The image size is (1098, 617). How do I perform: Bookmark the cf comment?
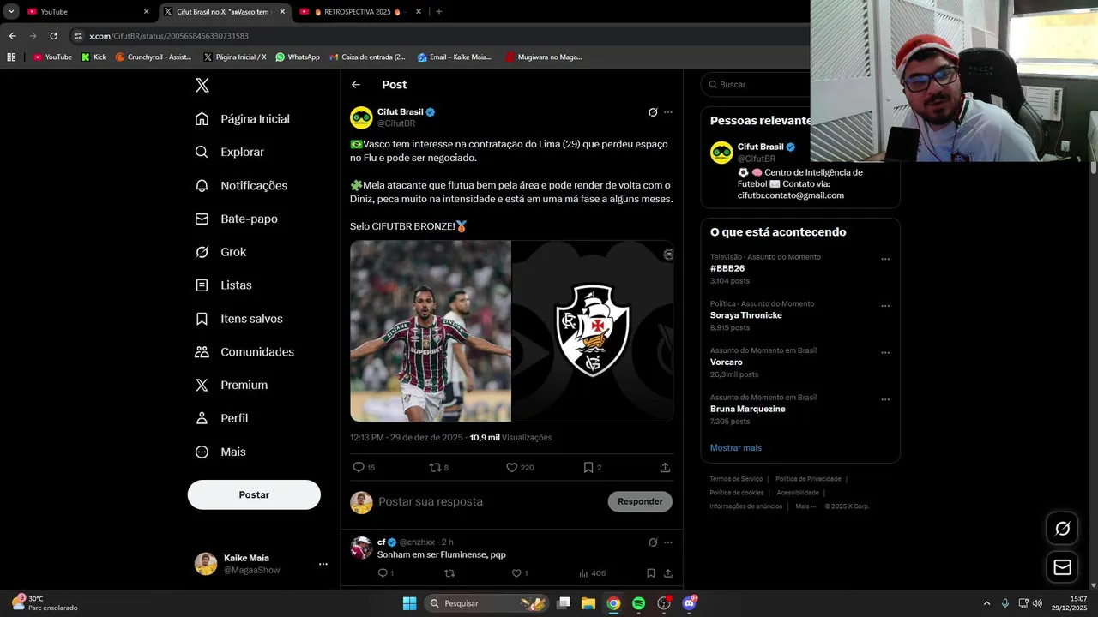pyautogui.click(x=651, y=573)
